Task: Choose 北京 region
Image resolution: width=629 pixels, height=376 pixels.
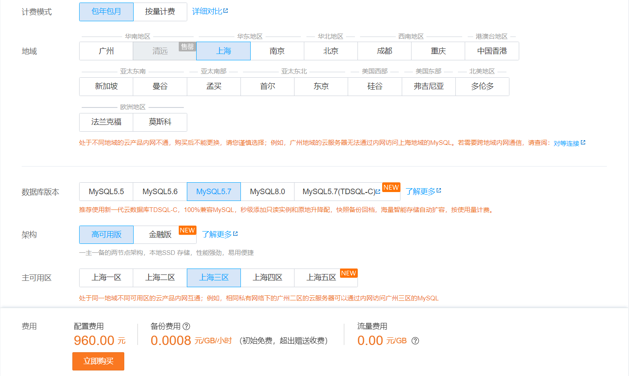Action: click(x=331, y=51)
